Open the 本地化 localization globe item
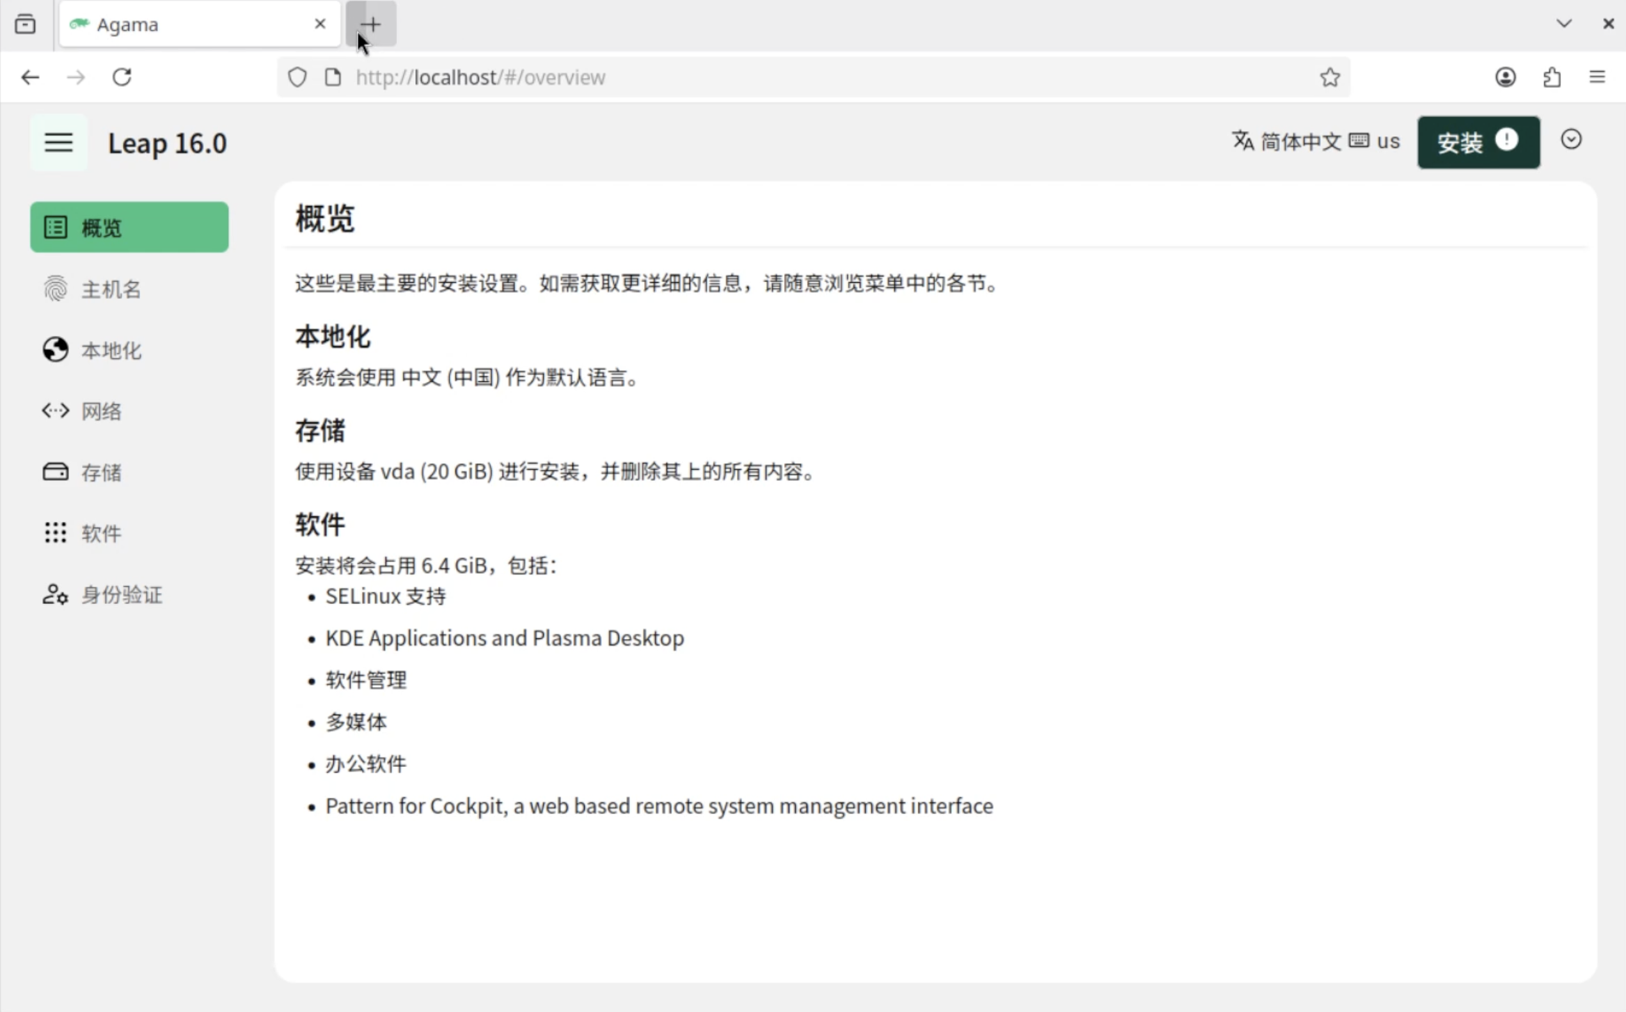The image size is (1626, 1012). tap(111, 350)
